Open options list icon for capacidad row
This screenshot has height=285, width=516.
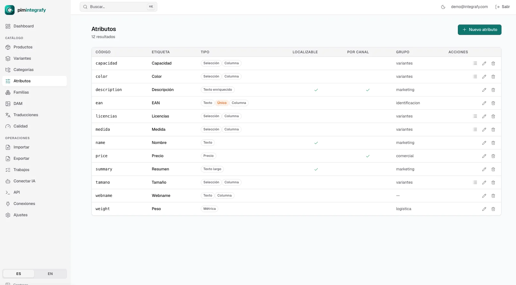pyautogui.click(x=475, y=64)
